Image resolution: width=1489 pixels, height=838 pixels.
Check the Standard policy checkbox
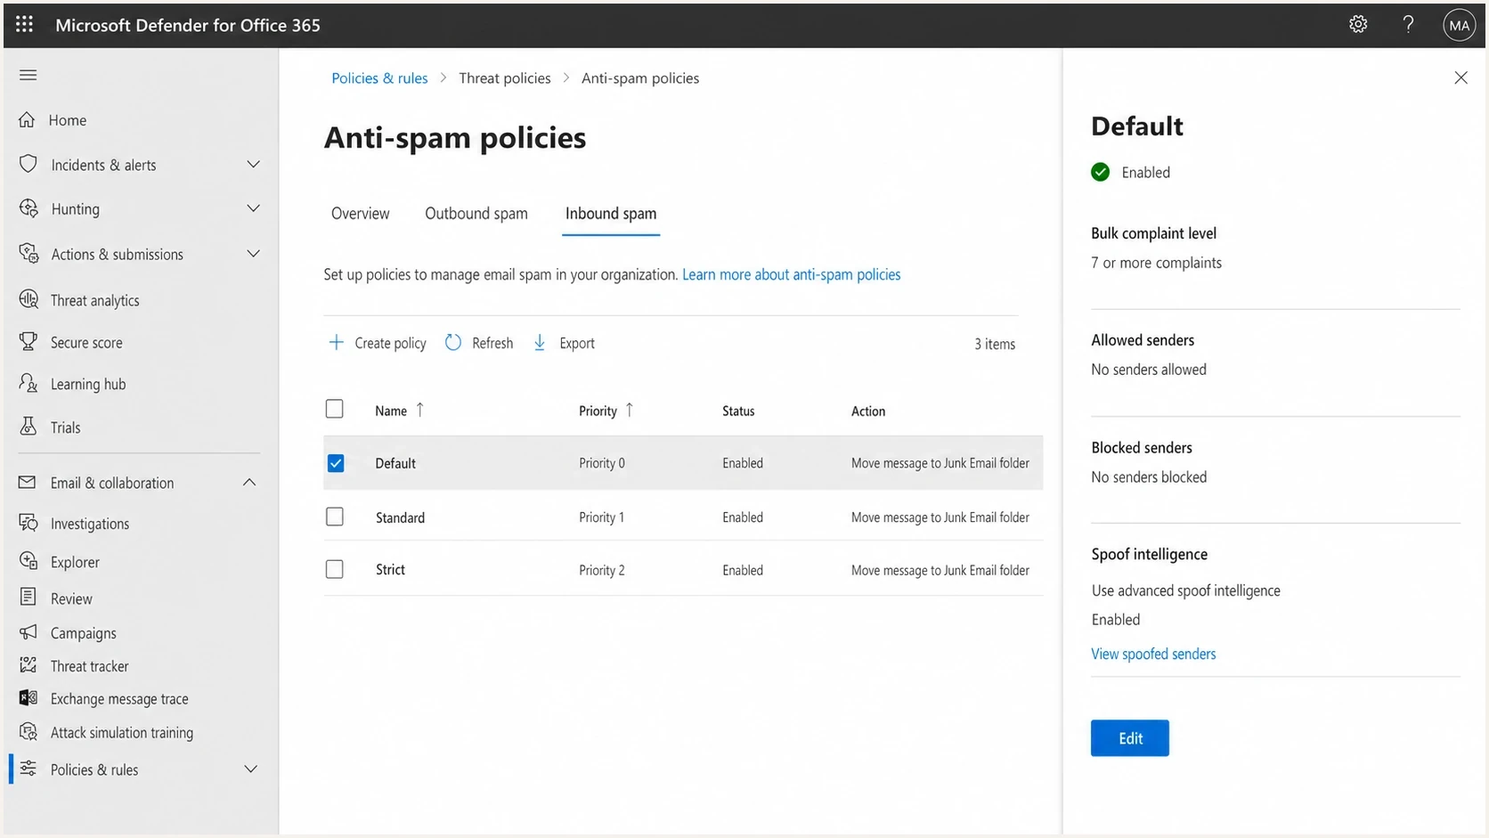point(335,517)
